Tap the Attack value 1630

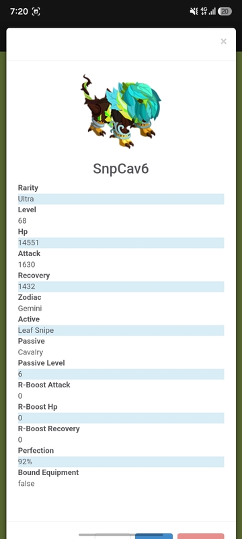coord(27,265)
